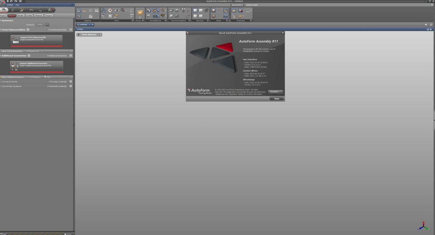This screenshot has width=435, height=235.
Task: Open the Untitled document tab dropdown arrow
Action: (x=89, y=25)
